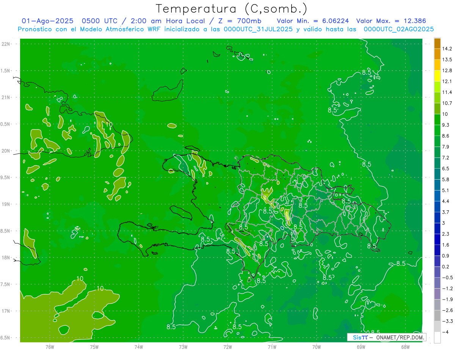Click the legend value '-1.2'

pos(447,289)
